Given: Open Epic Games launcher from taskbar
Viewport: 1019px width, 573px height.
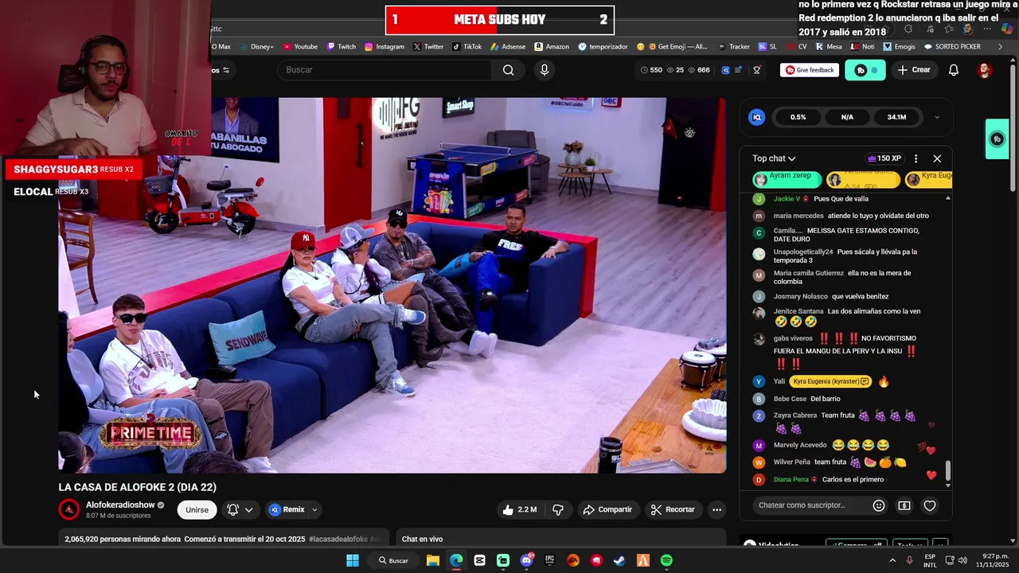Looking at the screenshot, I should 549,560.
